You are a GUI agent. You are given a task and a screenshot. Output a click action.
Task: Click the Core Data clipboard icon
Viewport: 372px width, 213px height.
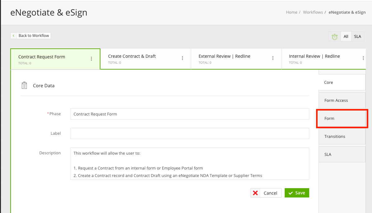click(24, 85)
